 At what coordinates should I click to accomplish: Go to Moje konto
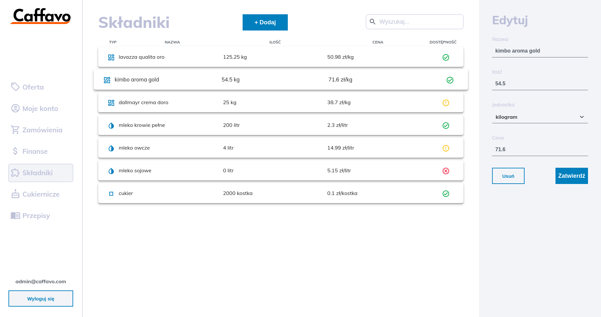coord(41,108)
